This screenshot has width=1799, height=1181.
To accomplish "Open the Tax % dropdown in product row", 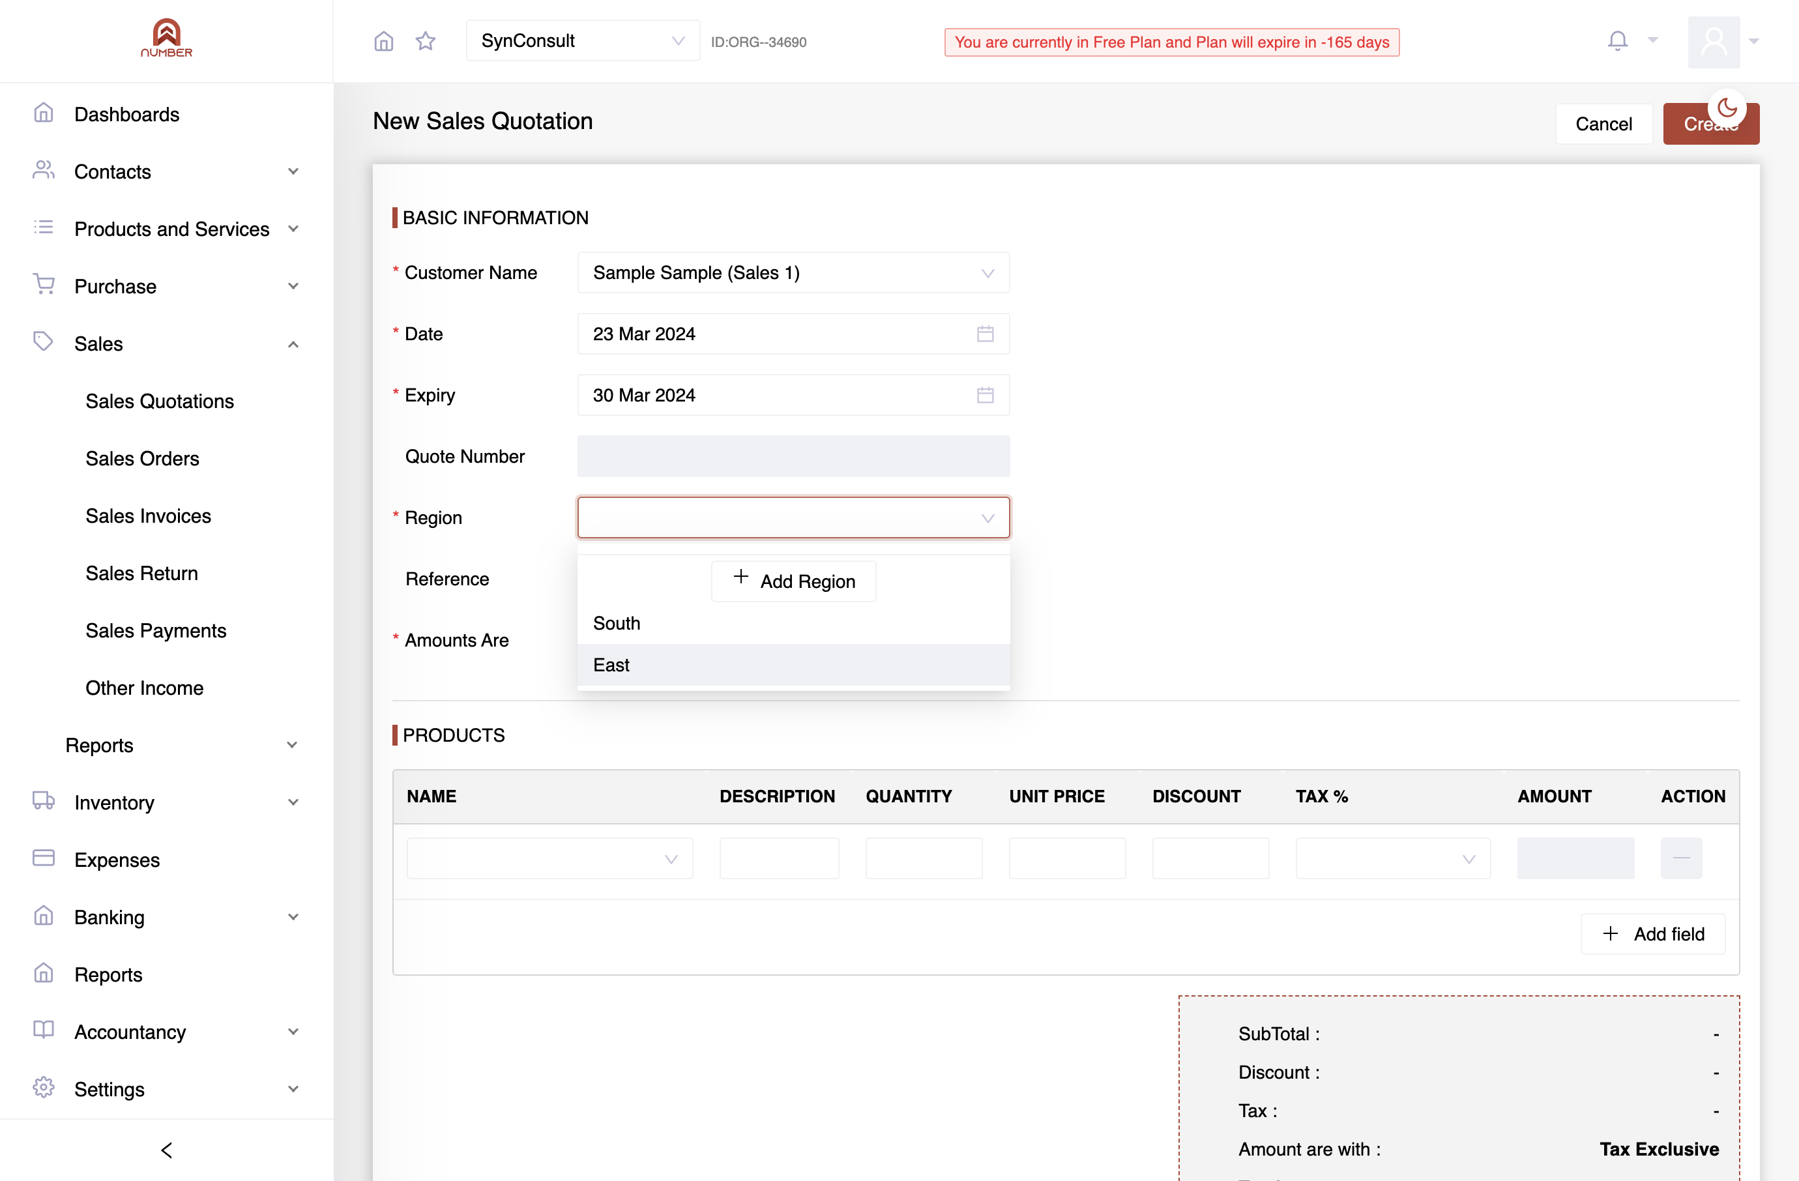I will click(1392, 858).
